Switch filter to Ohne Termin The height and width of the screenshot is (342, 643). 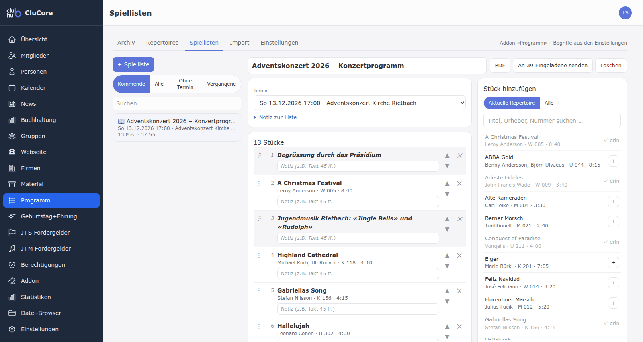pyautogui.click(x=185, y=84)
